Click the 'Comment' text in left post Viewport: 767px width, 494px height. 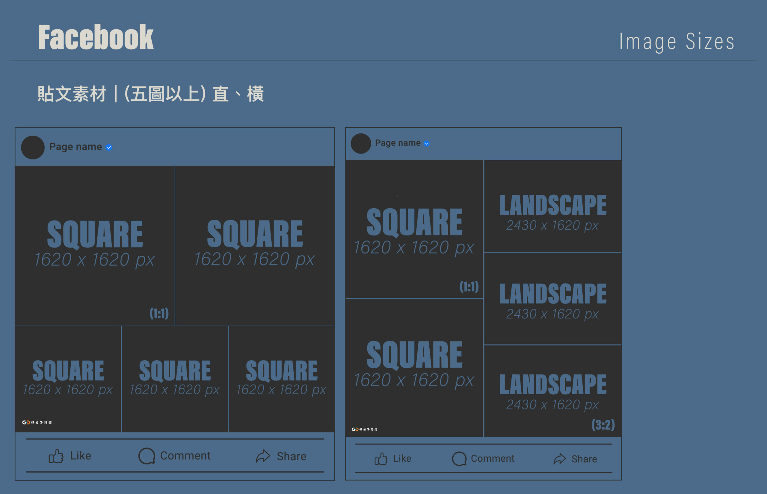click(185, 456)
